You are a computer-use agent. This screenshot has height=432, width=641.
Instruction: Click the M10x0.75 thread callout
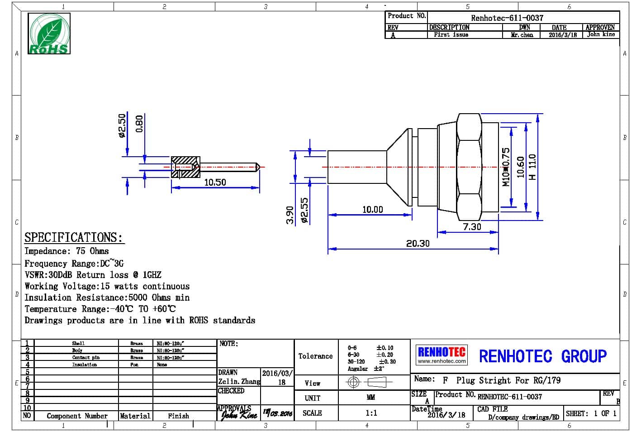click(506, 167)
